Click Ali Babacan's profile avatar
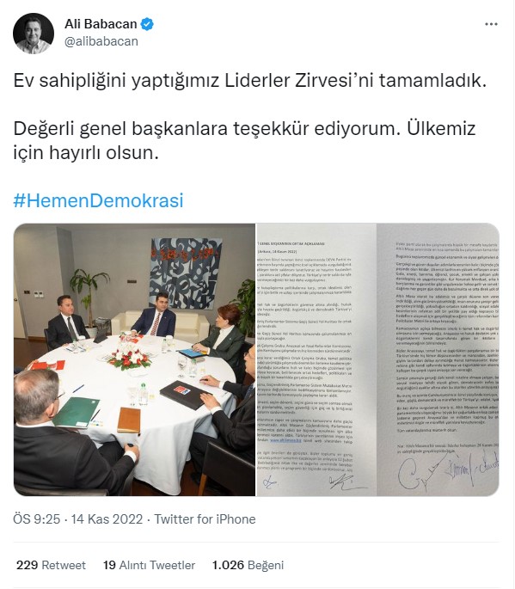Viewport: 515px width, 589px height. pyautogui.click(x=34, y=34)
